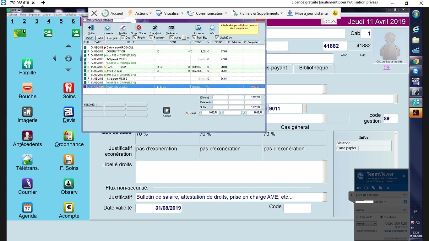Click the Date validité field
Image resolution: width=429 pixels, height=241 pixels.
pyautogui.click(x=159, y=208)
